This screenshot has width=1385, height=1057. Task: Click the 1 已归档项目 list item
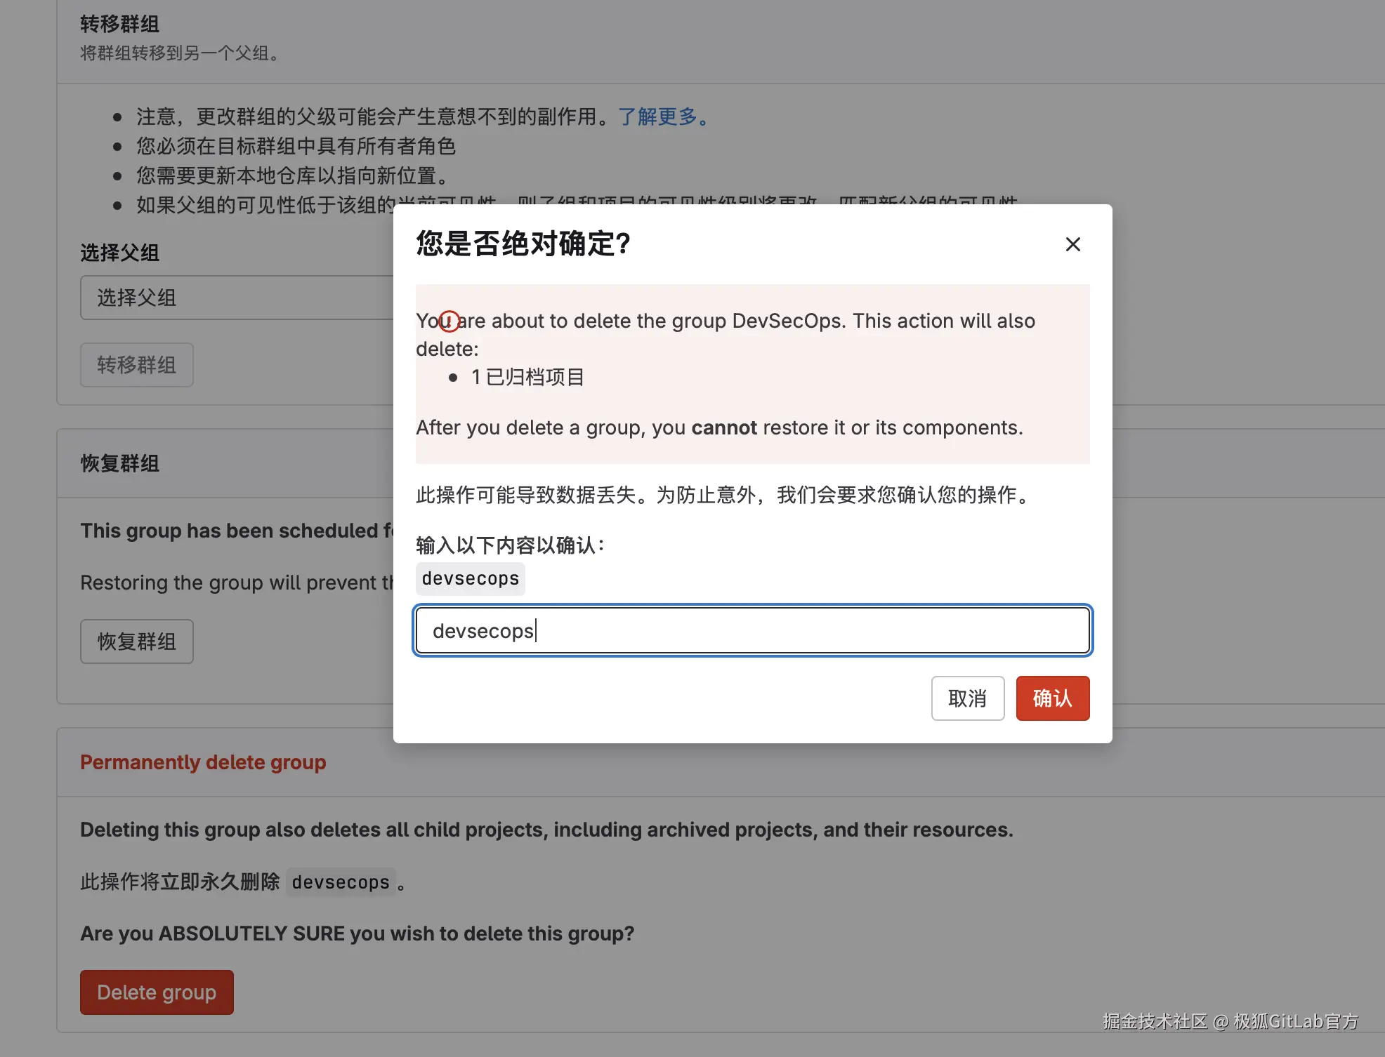click(527, 377)
